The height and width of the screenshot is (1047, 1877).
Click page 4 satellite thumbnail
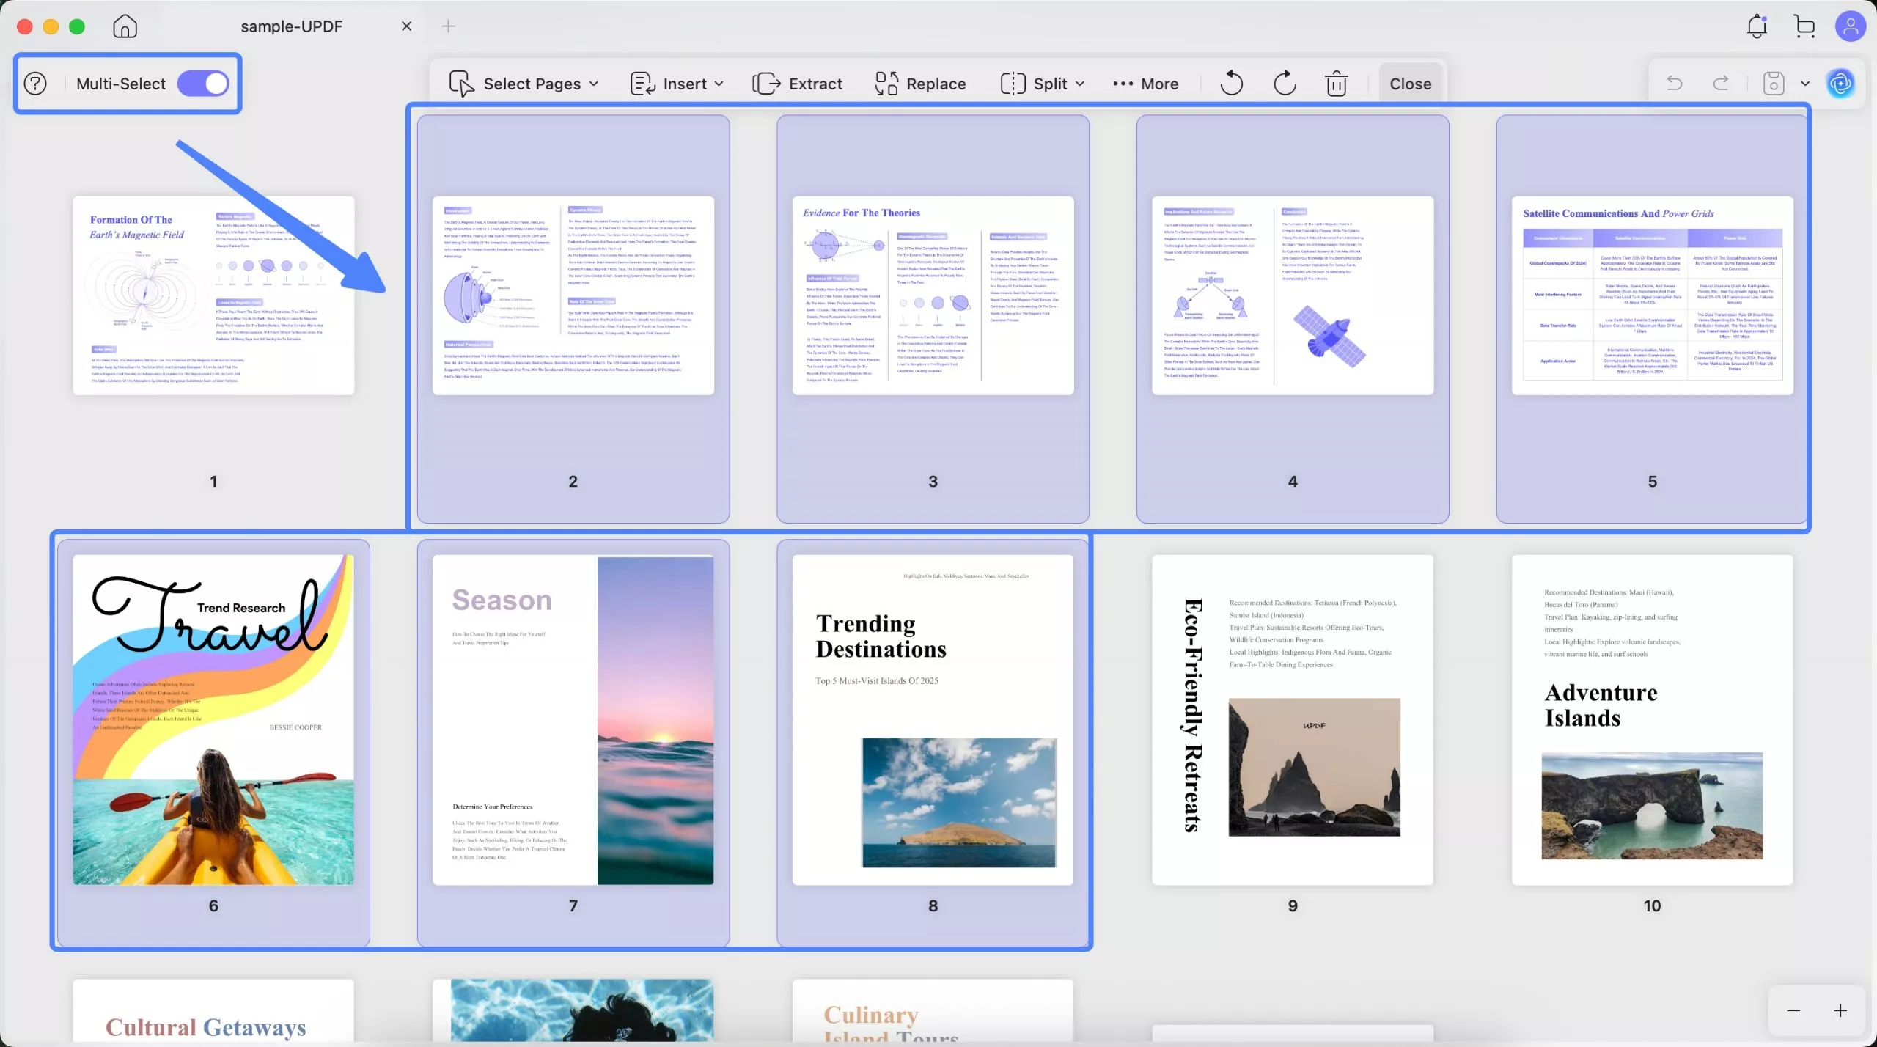[1293, 295]
